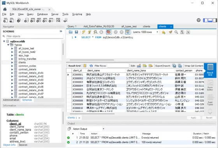Viewport: 218px width, 148px height.
Task: Click Reconnect to DBMS toolbar icon
Action: point(65,20)
